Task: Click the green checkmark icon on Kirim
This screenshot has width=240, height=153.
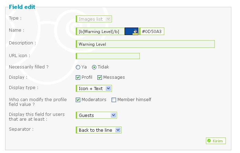Action: [209, 141]
